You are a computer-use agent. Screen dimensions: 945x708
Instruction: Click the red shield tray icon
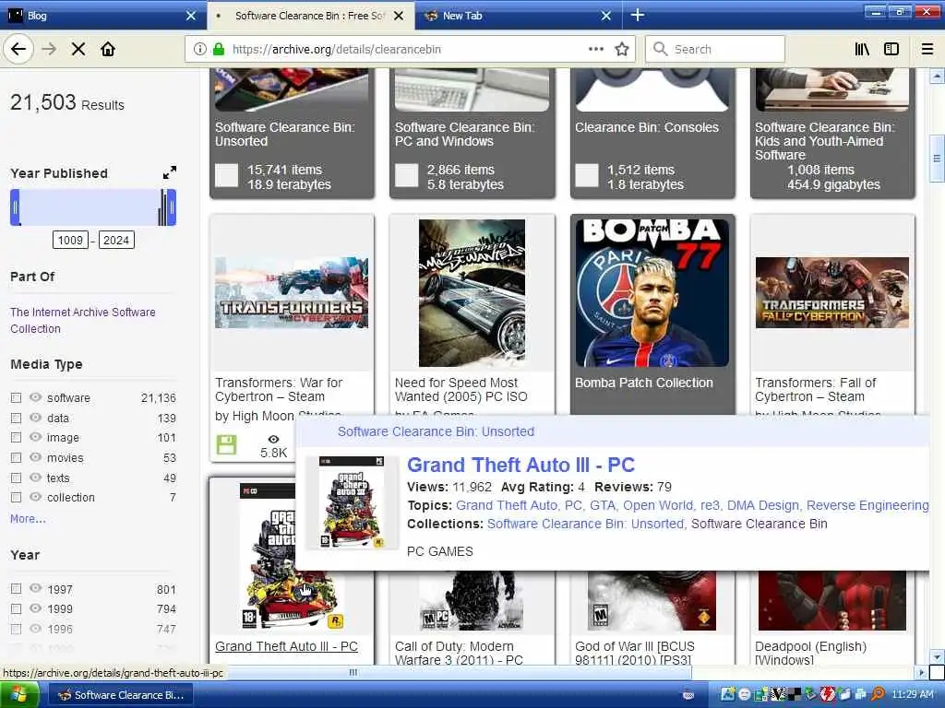click(x=828, y=695)
